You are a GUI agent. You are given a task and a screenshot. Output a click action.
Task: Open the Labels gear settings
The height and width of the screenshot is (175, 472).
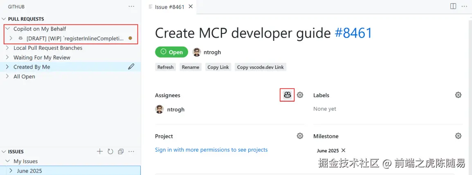[x=458, y=95]
